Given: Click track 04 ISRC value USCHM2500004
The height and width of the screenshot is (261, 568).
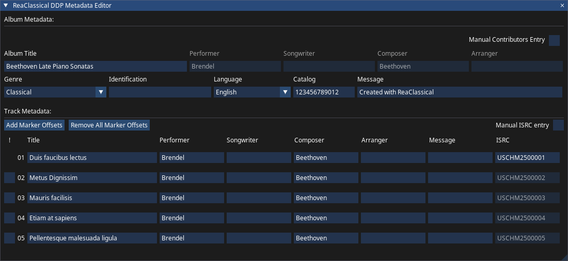Looking at the screenshot, I should tap(527, 218).
